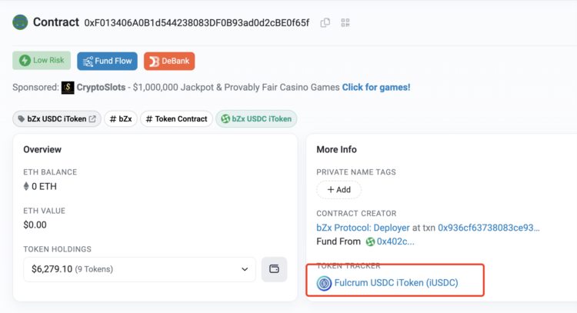Click the Fund From address identicon

coord(370,241)
